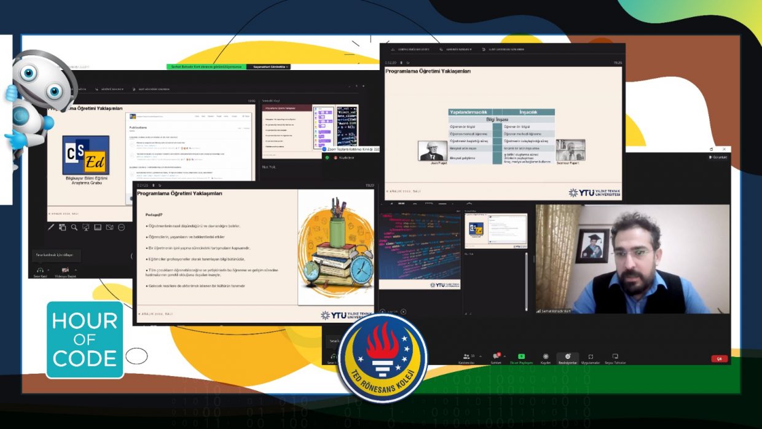This screenshot has width=762, height=429.
Task: Click the Pedagoji? heading on slide
Action: click(x=154, y=214)
